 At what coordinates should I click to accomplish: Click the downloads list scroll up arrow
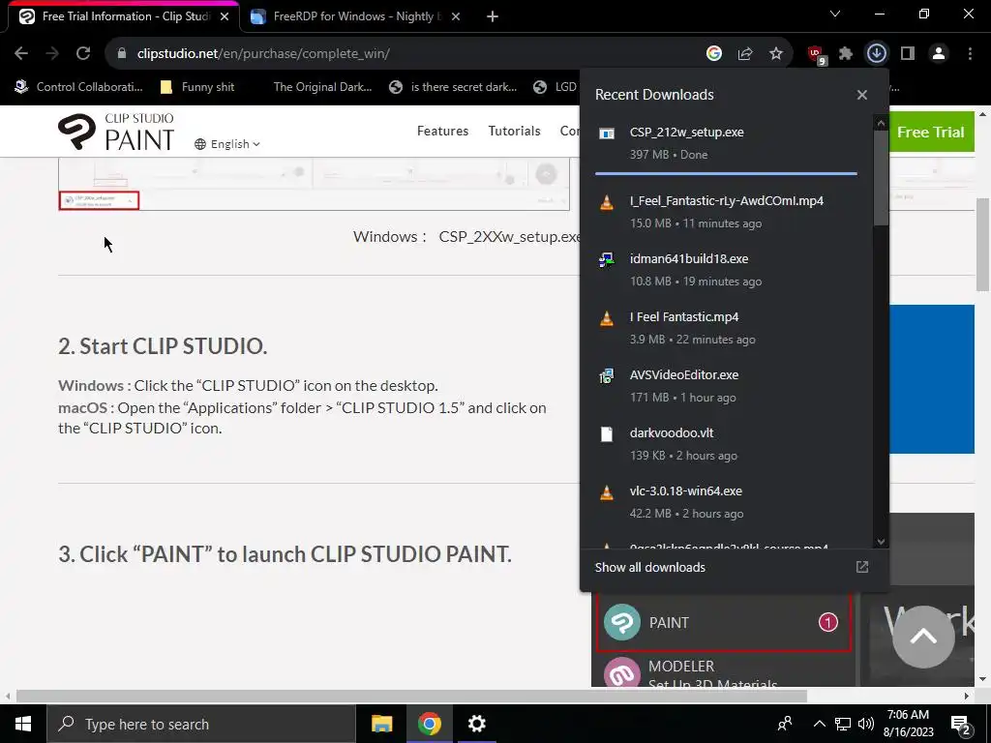click(x=881, y=123)
